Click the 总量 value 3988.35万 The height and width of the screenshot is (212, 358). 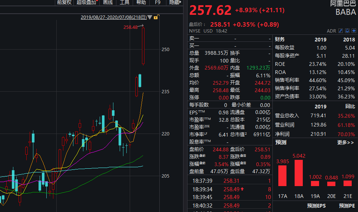point(216,53)
